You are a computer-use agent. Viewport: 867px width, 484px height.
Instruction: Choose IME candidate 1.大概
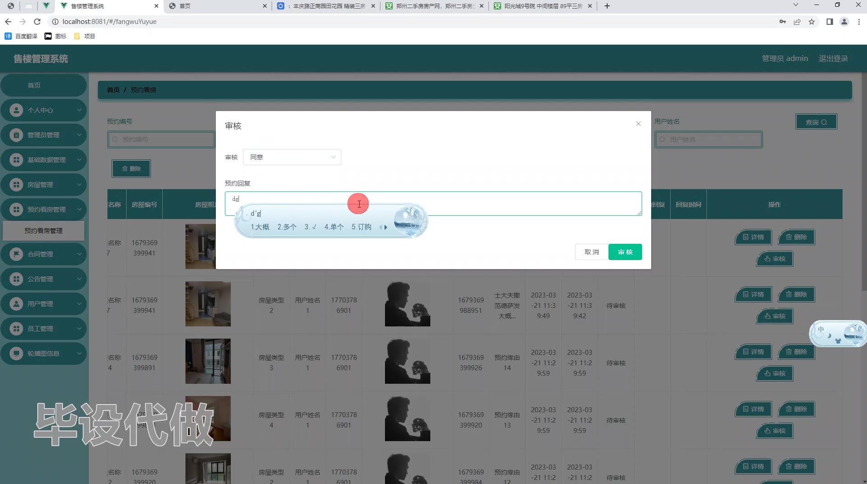tap(260, 227)
